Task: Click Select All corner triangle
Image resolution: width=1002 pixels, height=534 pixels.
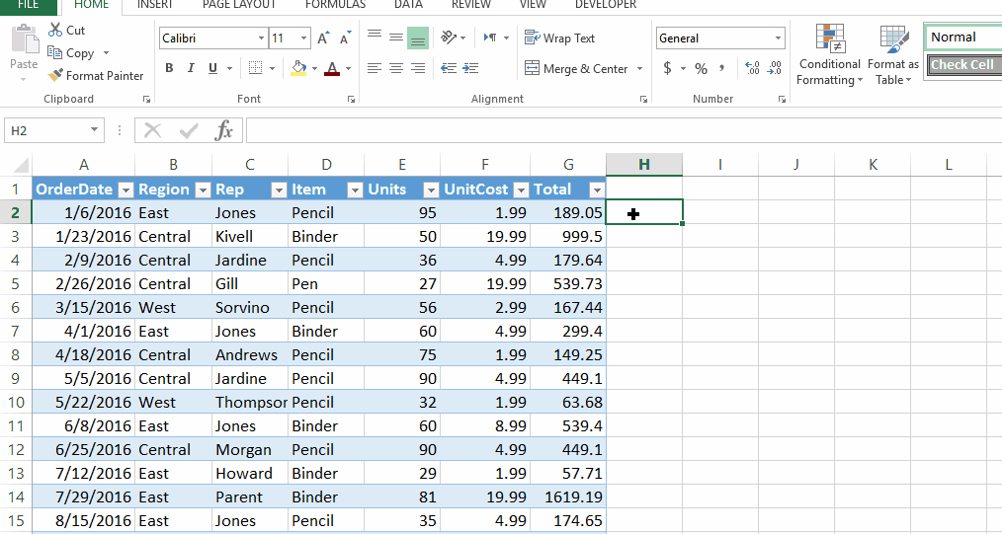Action: [x=20, y=166]
